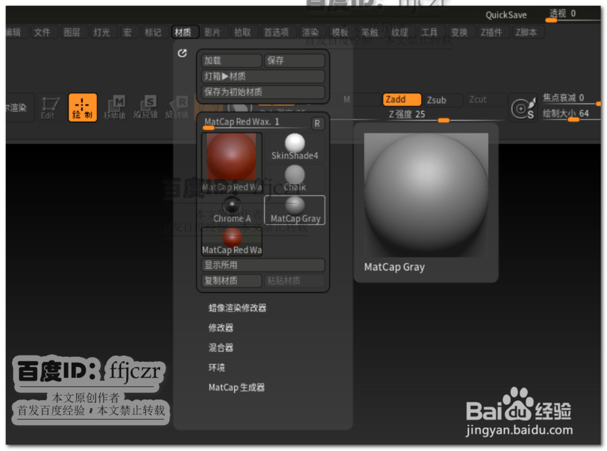Open the 模板 menu
This screenshot has height=451, width=607.
pos(341,32)
